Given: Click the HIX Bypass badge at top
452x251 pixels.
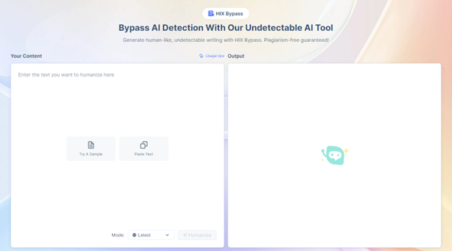Looking at the screenshot, I should pyautogui.click(x=226, y=14).
